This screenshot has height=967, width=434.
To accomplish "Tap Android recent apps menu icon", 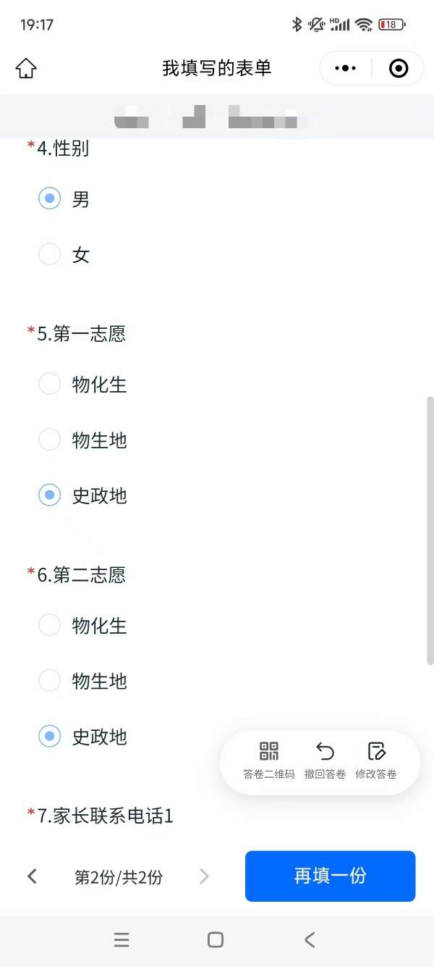I will 122,940.
